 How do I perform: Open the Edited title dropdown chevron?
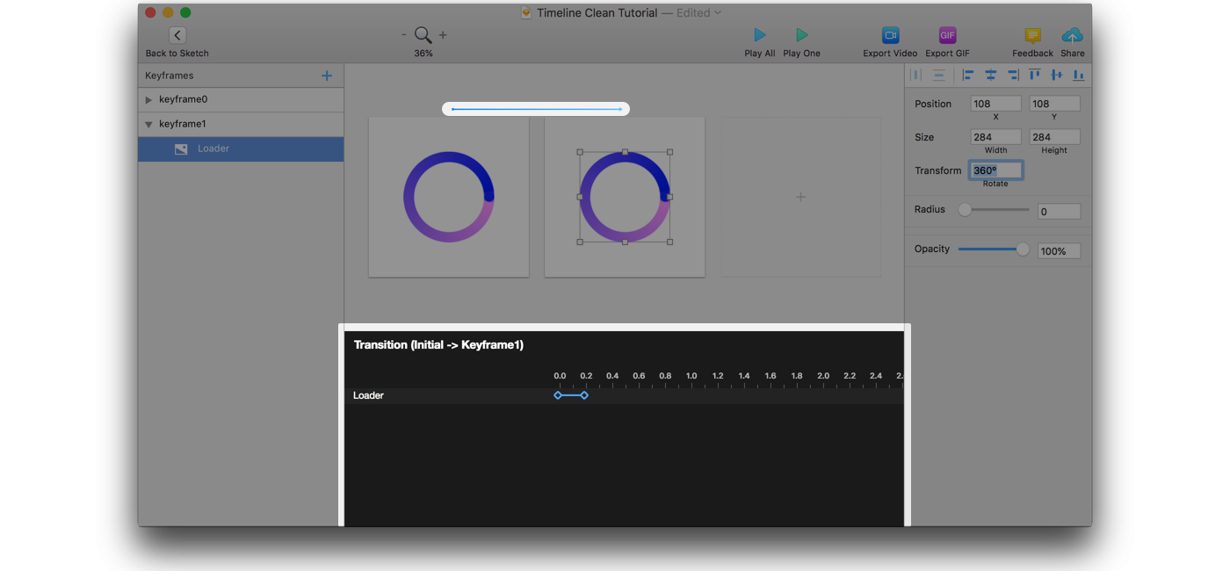tap(719, 12)
